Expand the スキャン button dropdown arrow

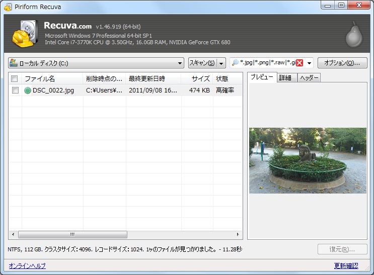(221, 63)
